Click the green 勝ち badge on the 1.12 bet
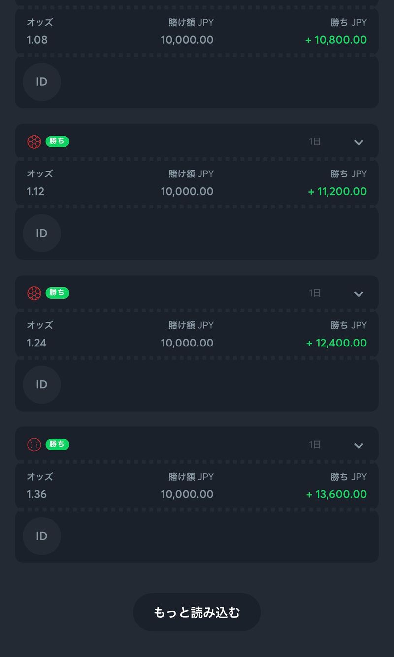 click(58, 141)
